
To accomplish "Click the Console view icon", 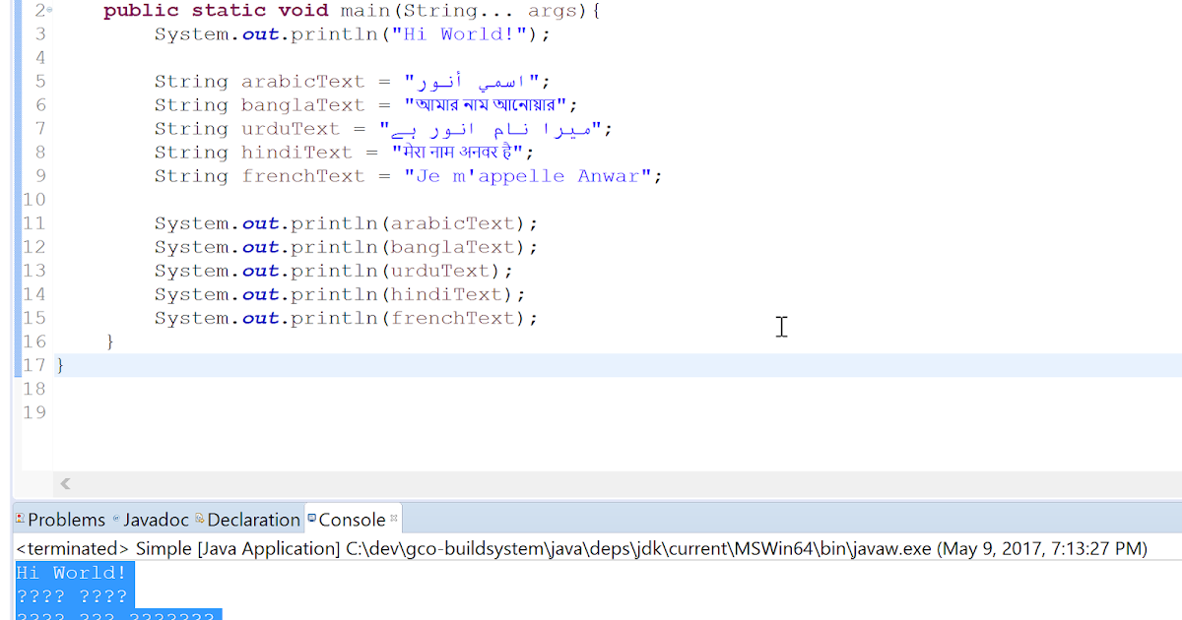I will point(311,519).
